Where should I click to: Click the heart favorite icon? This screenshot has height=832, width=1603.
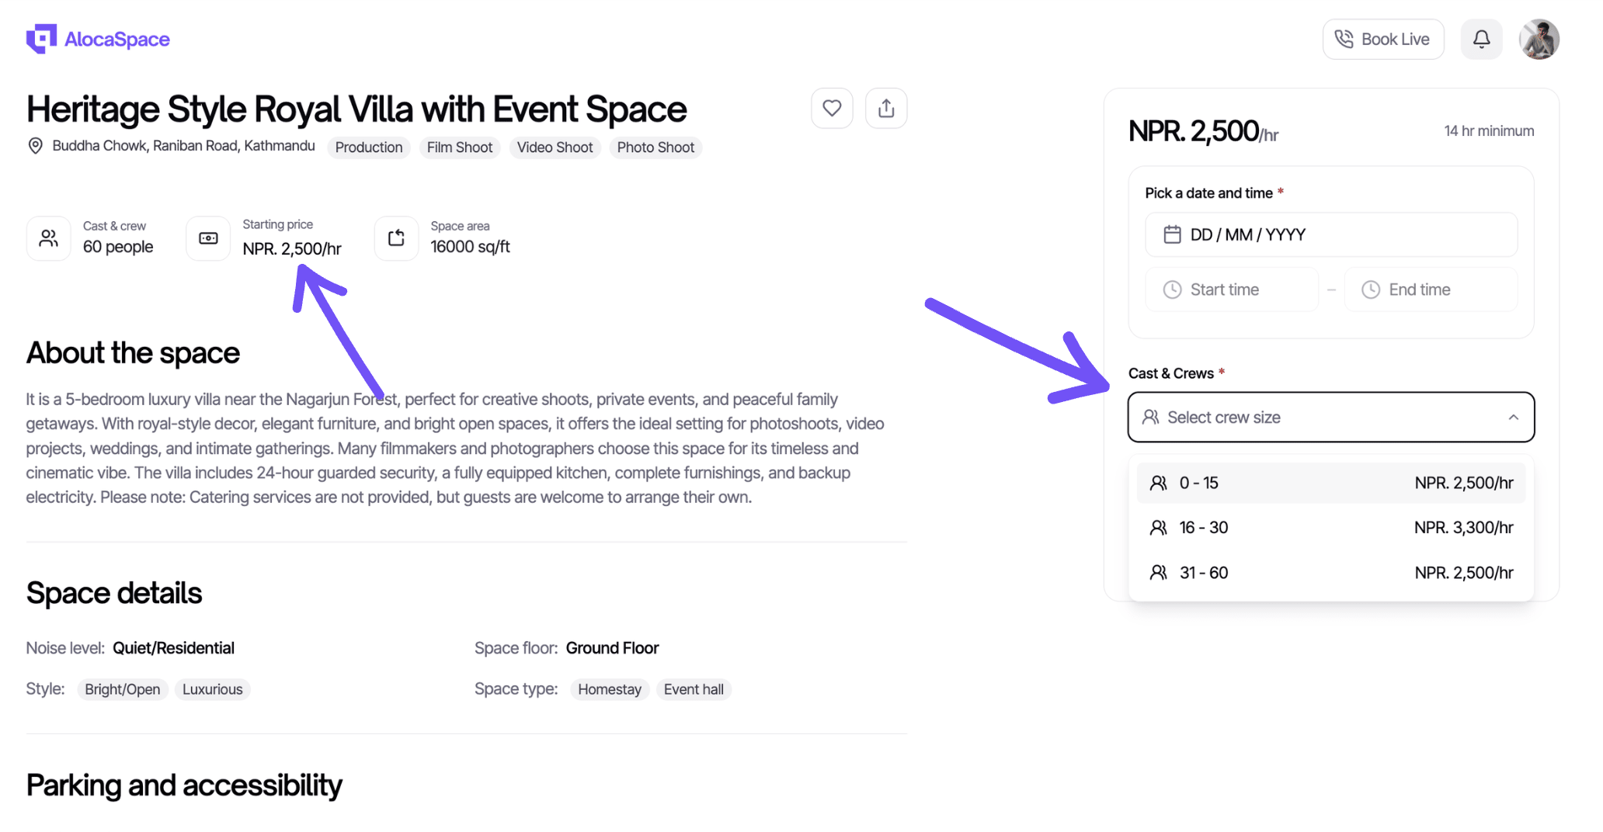[832, 109]
